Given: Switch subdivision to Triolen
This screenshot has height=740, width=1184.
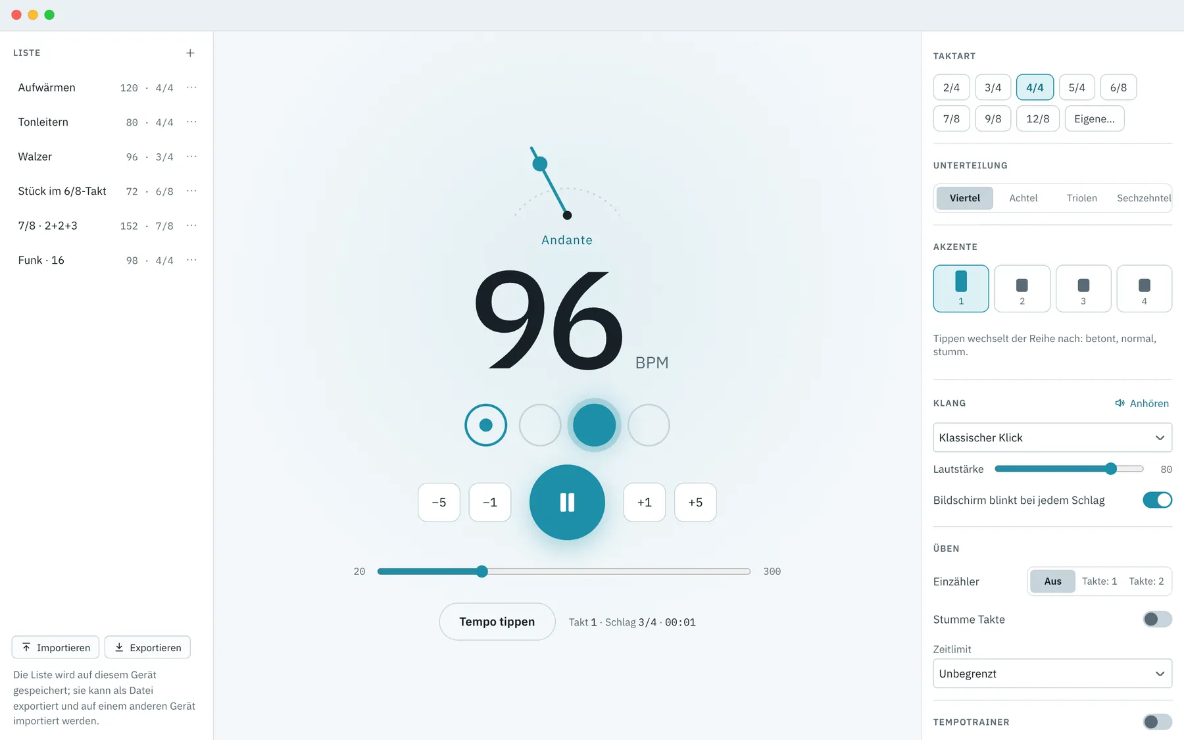Looking at the screenshot, I should [x=1082, y=198].
